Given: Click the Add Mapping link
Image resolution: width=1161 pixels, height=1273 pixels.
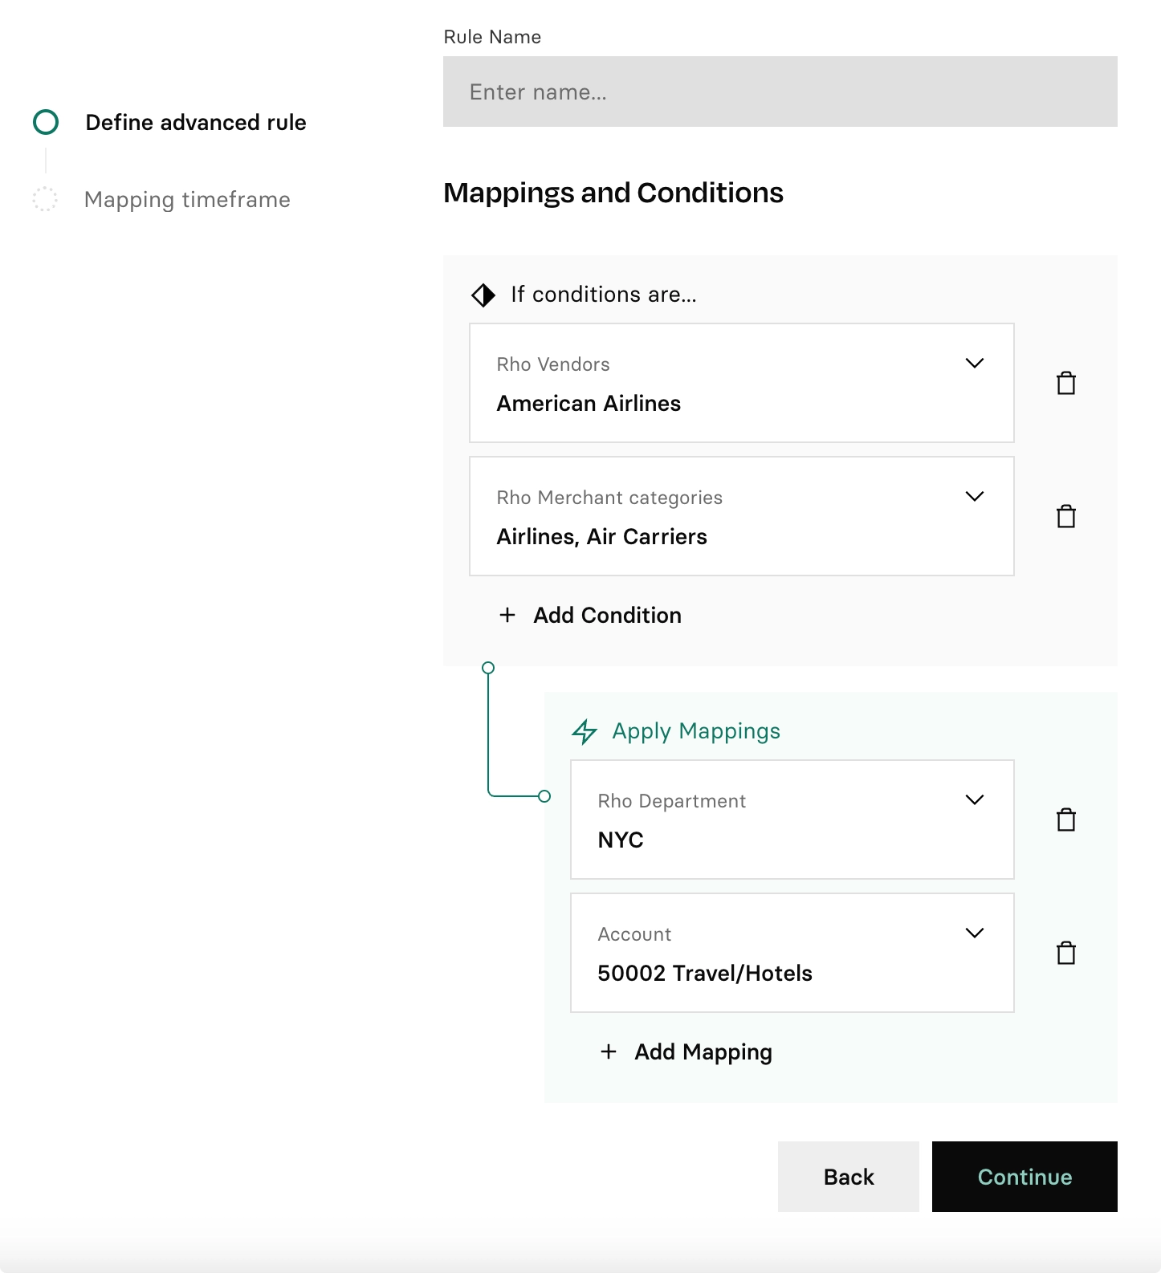Looking at the screenshot, I should (x=703, y=1051).
